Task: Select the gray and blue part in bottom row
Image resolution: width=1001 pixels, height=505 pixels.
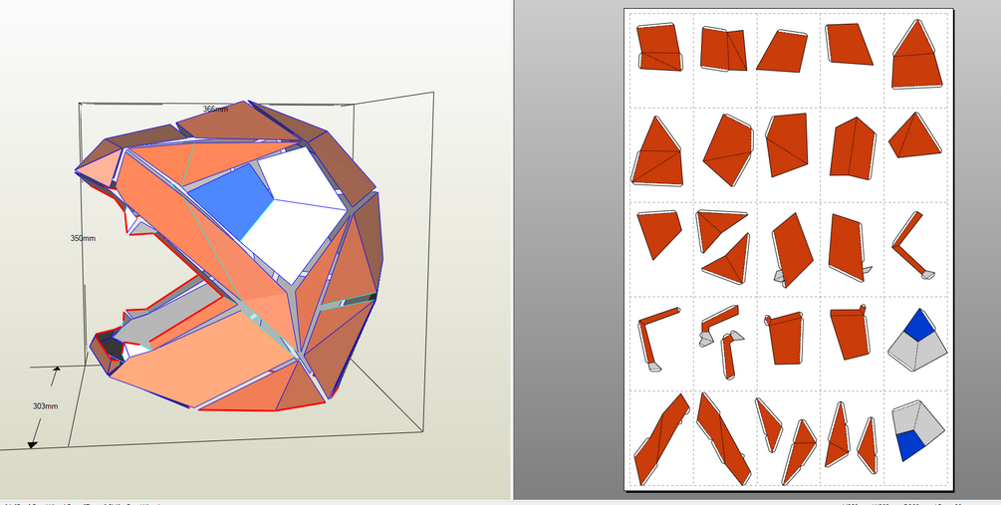Action: click(917, 430)
